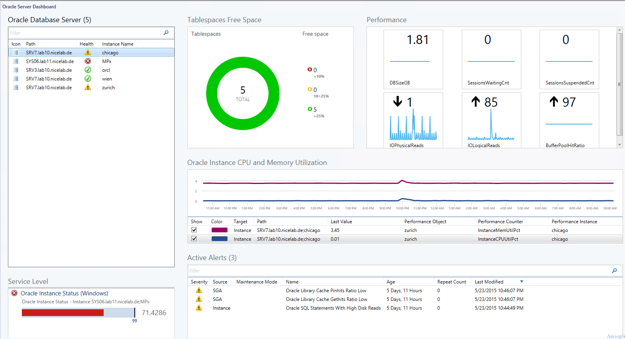Toggle sort arrow on Last Modified column

522,282
